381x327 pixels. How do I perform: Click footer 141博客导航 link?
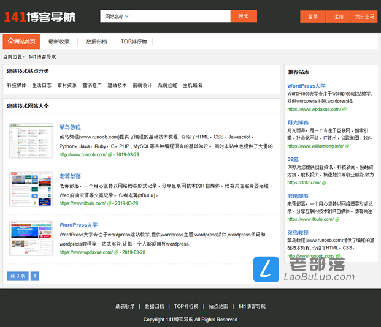(x=252, y=306)
